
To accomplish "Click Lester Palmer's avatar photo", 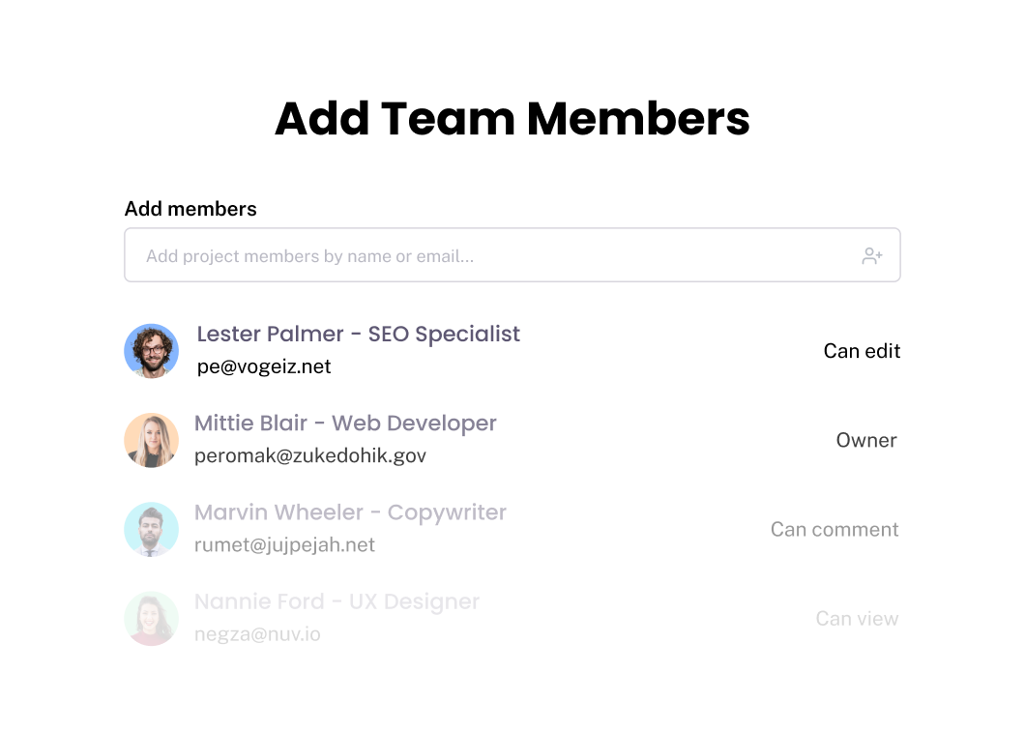I will click(x=152, y=351).
